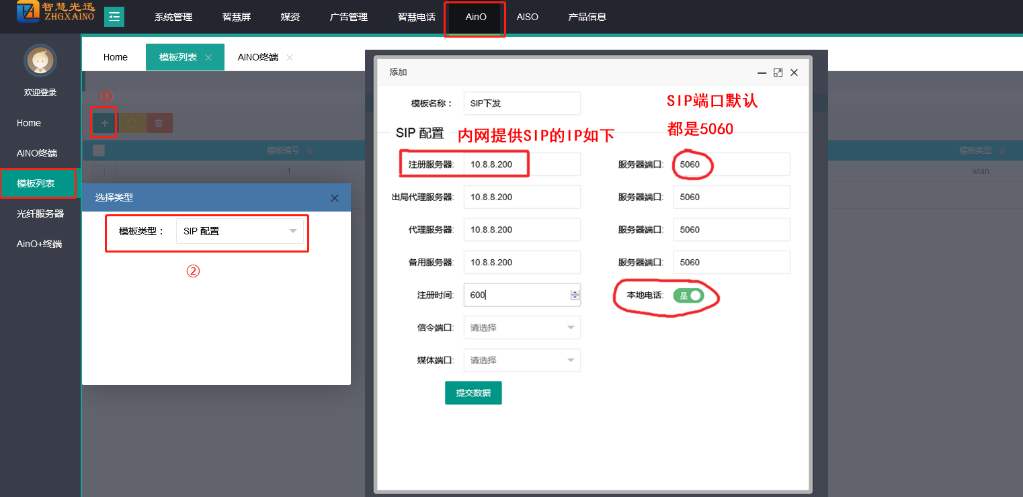Click the 提交数据 submit button
This screenshot has height=497, width=1023.
click(473, 393)
